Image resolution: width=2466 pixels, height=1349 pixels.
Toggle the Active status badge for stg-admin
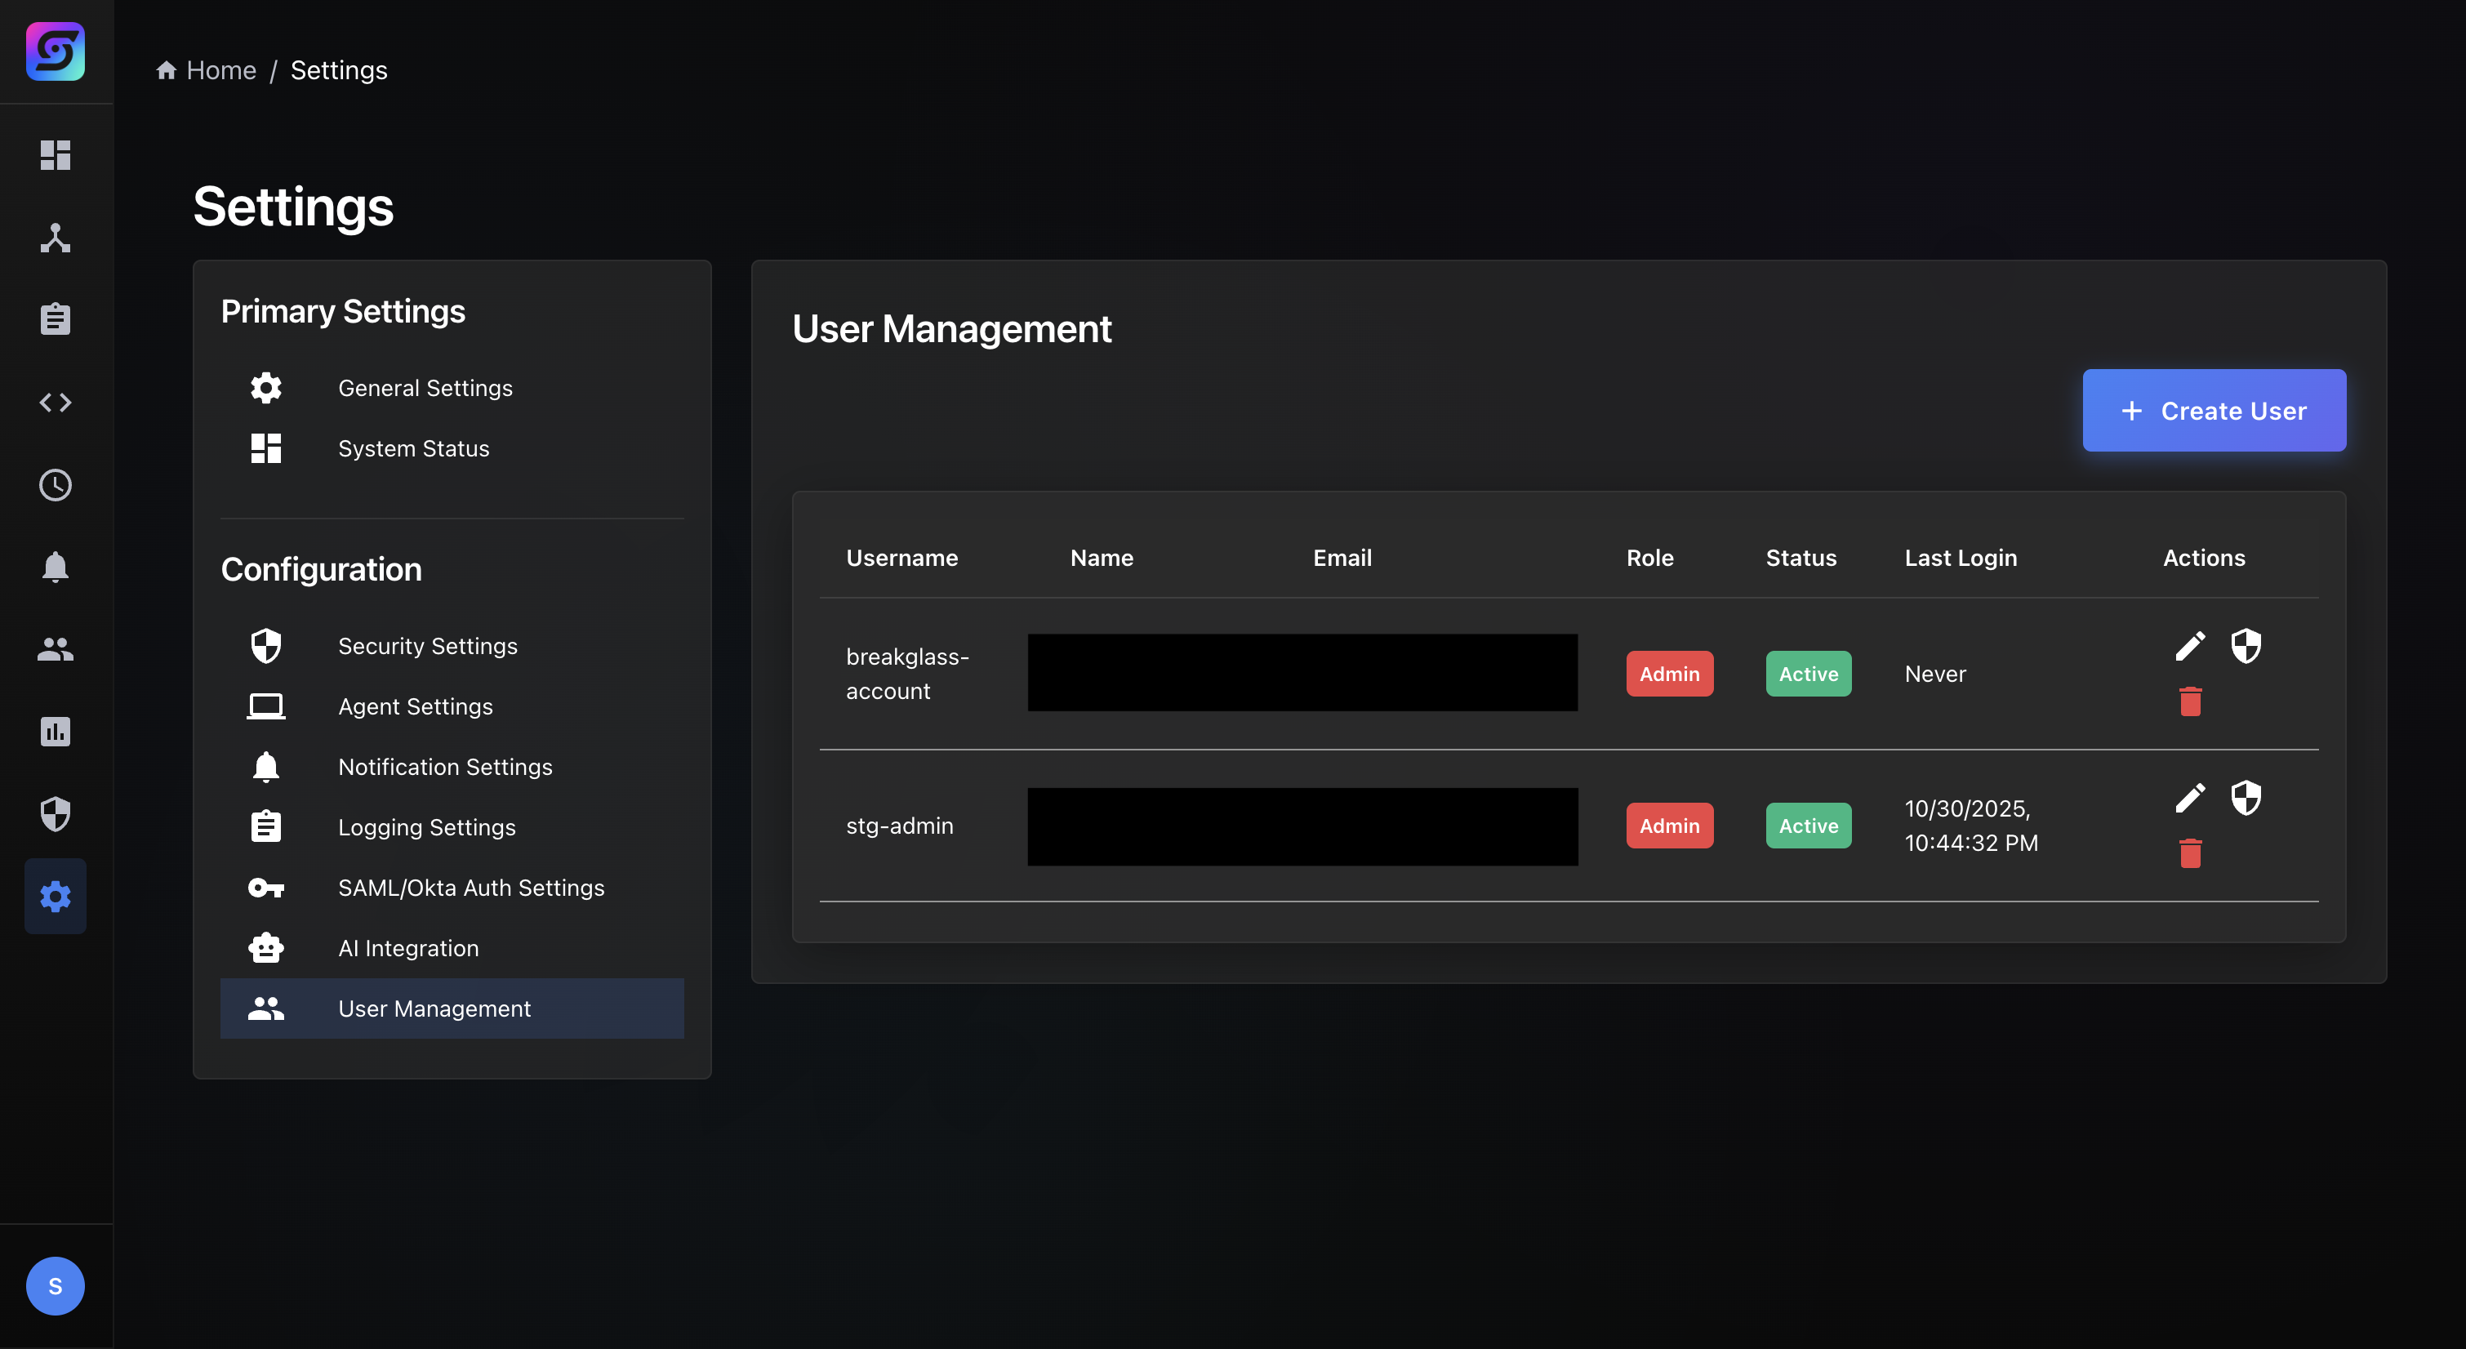click(1809, 826)
